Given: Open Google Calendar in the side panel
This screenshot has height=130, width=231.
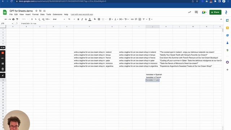Looking at the screenshot, I should tap(227, 21).
